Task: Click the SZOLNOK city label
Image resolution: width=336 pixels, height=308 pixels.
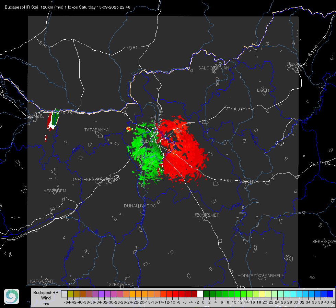Action: pyautogui.click(x=250, y=181)
